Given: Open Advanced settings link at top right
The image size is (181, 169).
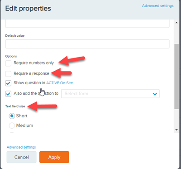Looking at the screenshot, I should point(157,6).
